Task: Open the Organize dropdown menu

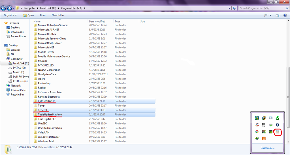Action: pos(10,15)
